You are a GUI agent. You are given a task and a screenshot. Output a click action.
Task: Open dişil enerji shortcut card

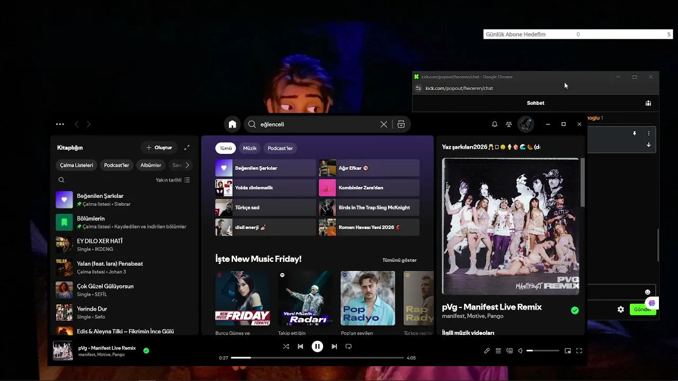pos(265,227)
